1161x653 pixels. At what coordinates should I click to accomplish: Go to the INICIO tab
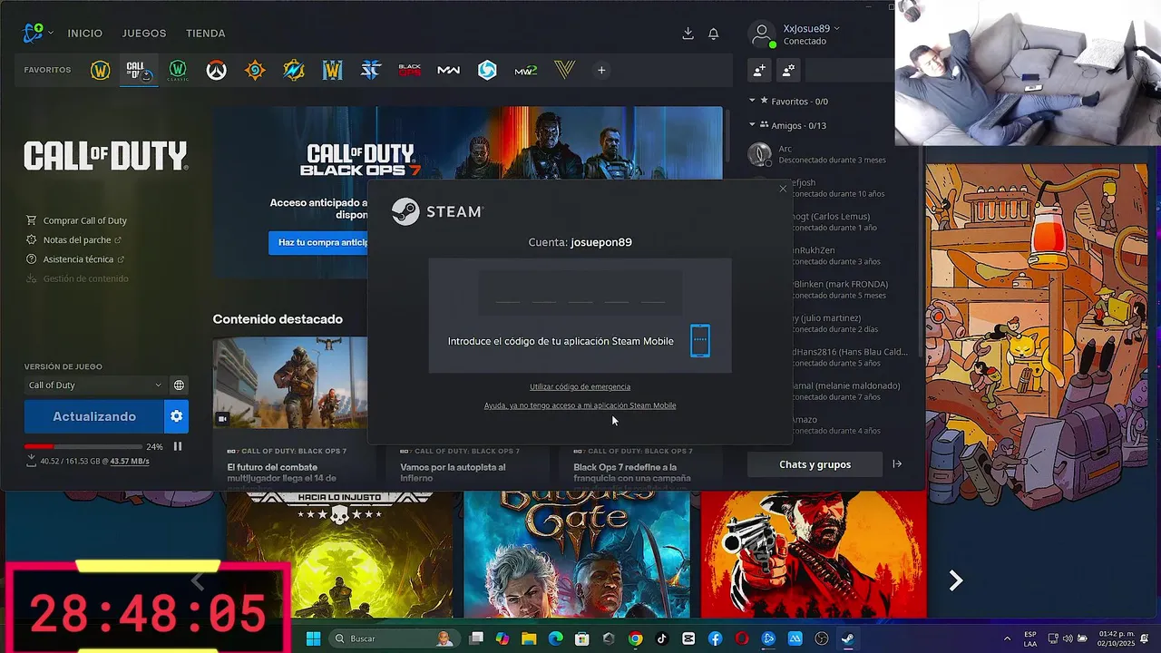pyautogui.click(x=85, y=34)
